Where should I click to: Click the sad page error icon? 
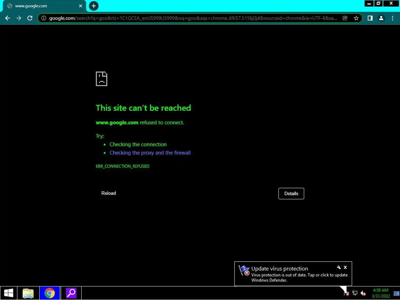pos(101,79)
